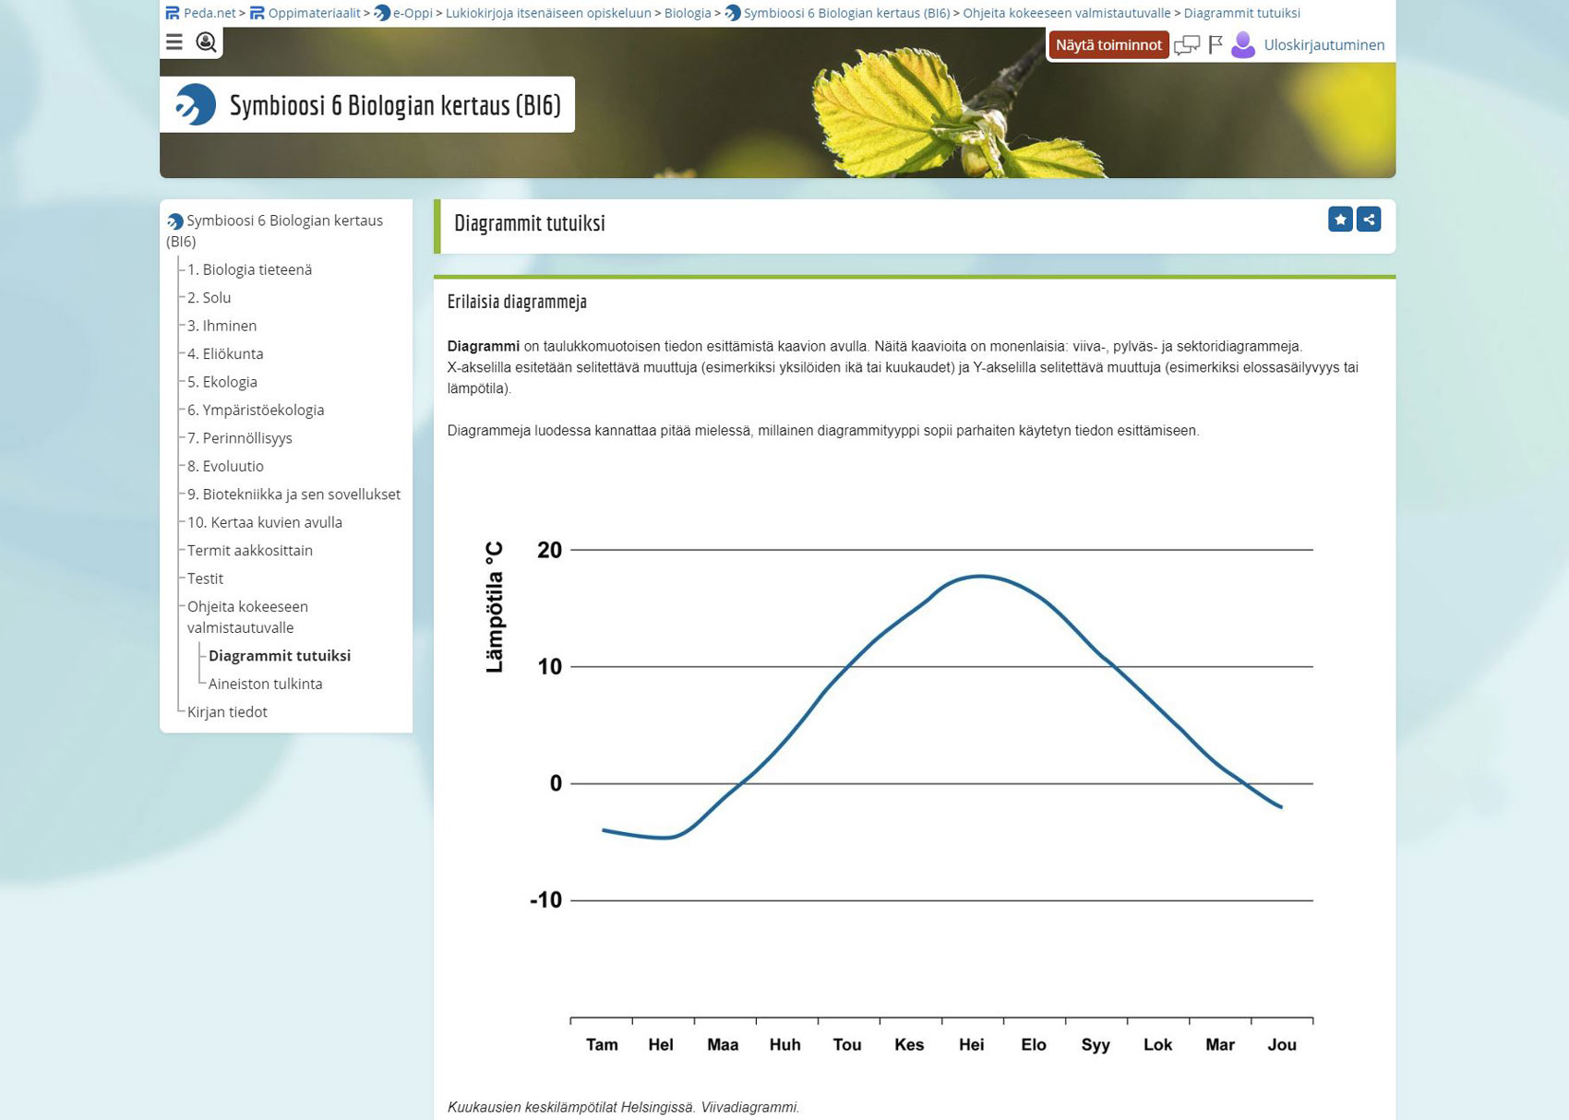Navigate to 7. Perinnöllisyys

point(240,438)
